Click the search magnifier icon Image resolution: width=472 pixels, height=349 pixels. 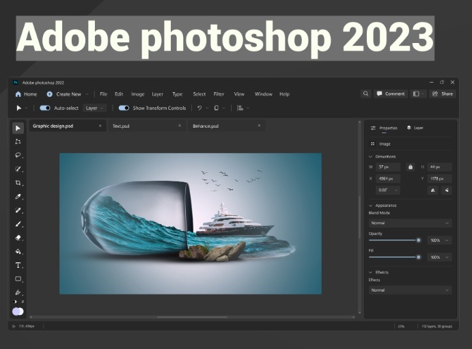point(365,94)
